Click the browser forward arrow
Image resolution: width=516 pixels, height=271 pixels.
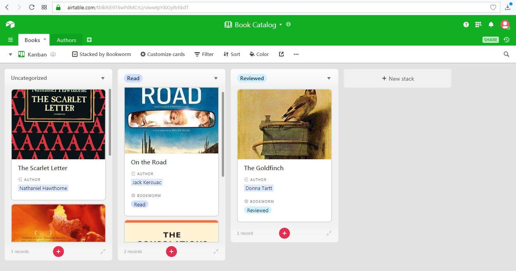tap(19, 7)
